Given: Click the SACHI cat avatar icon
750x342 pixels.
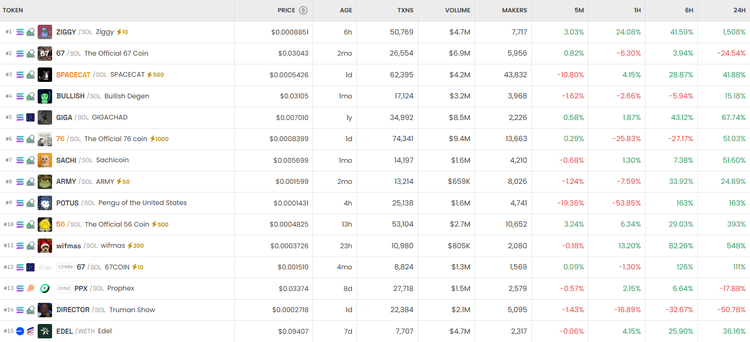Looking at the screenshot, I should point(45,160).
